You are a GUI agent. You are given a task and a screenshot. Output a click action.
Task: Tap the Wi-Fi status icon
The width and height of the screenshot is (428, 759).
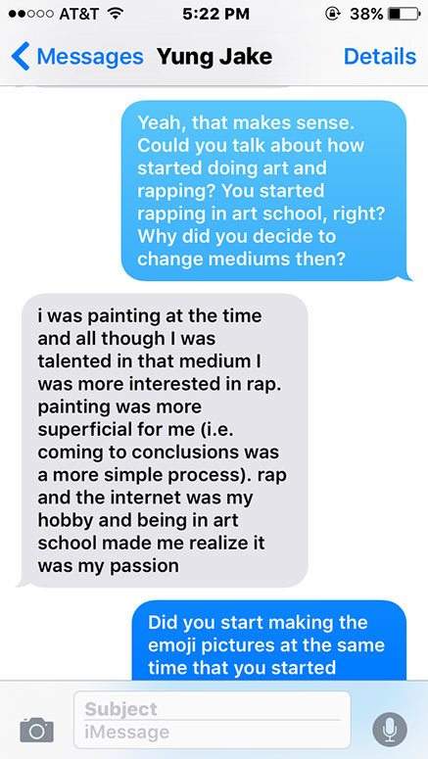coord(115,14)
